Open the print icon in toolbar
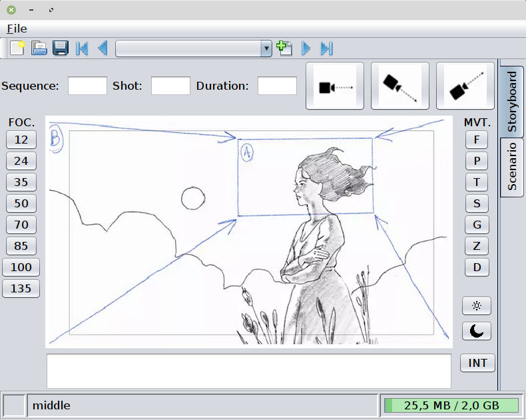Screen dimensions: 526x420 [39, 49]
